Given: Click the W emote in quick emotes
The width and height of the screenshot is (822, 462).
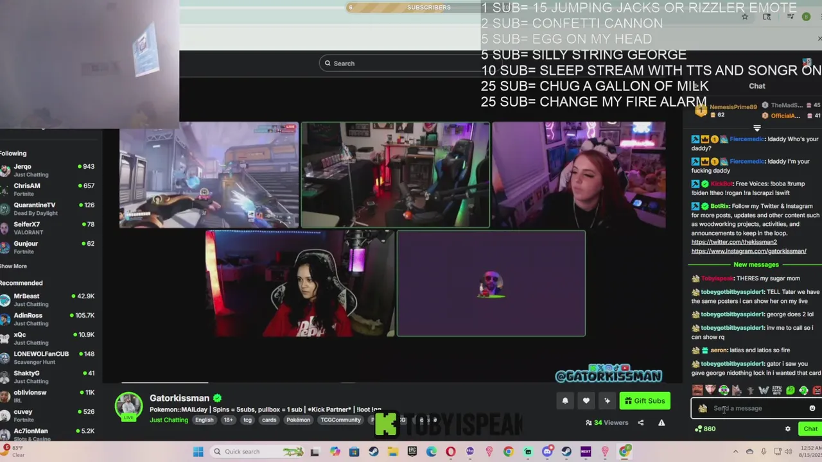Looking at the screenshot, I should point(764,390).
